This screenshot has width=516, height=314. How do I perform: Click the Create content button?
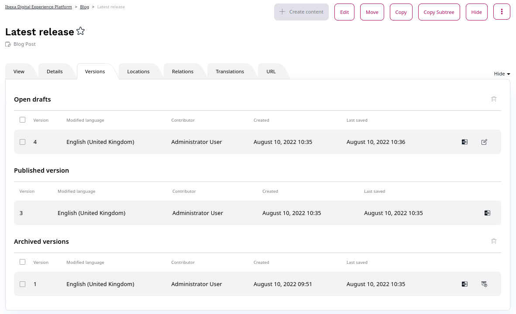(301, 12)
